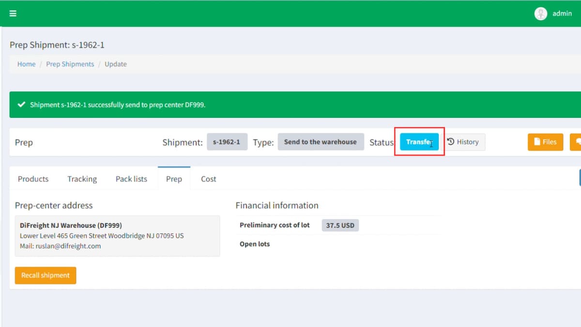Go to the Cost tab

(x=208, y=179)
